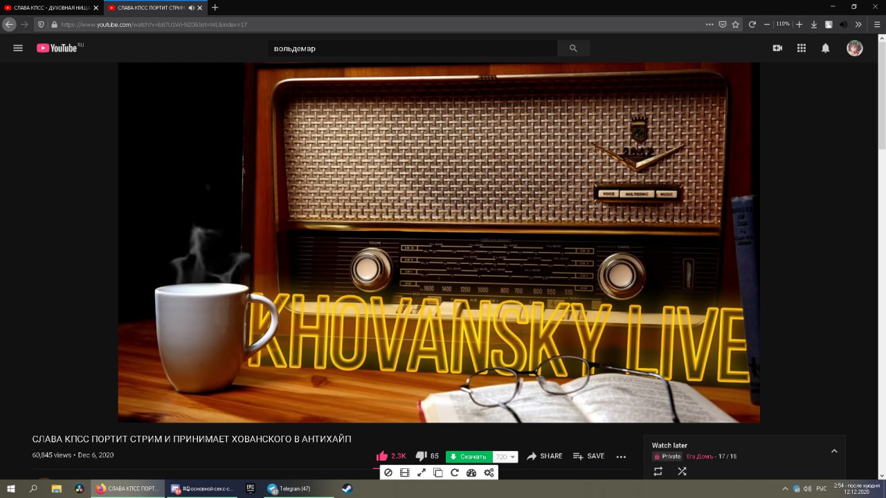Open the create video camera icon
Screen dimensions: 886x498
click(x=777, y=48)
